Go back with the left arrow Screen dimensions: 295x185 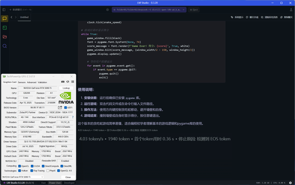pos(12,17)
